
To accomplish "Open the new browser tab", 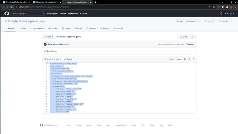I will (x=96, y=2).
